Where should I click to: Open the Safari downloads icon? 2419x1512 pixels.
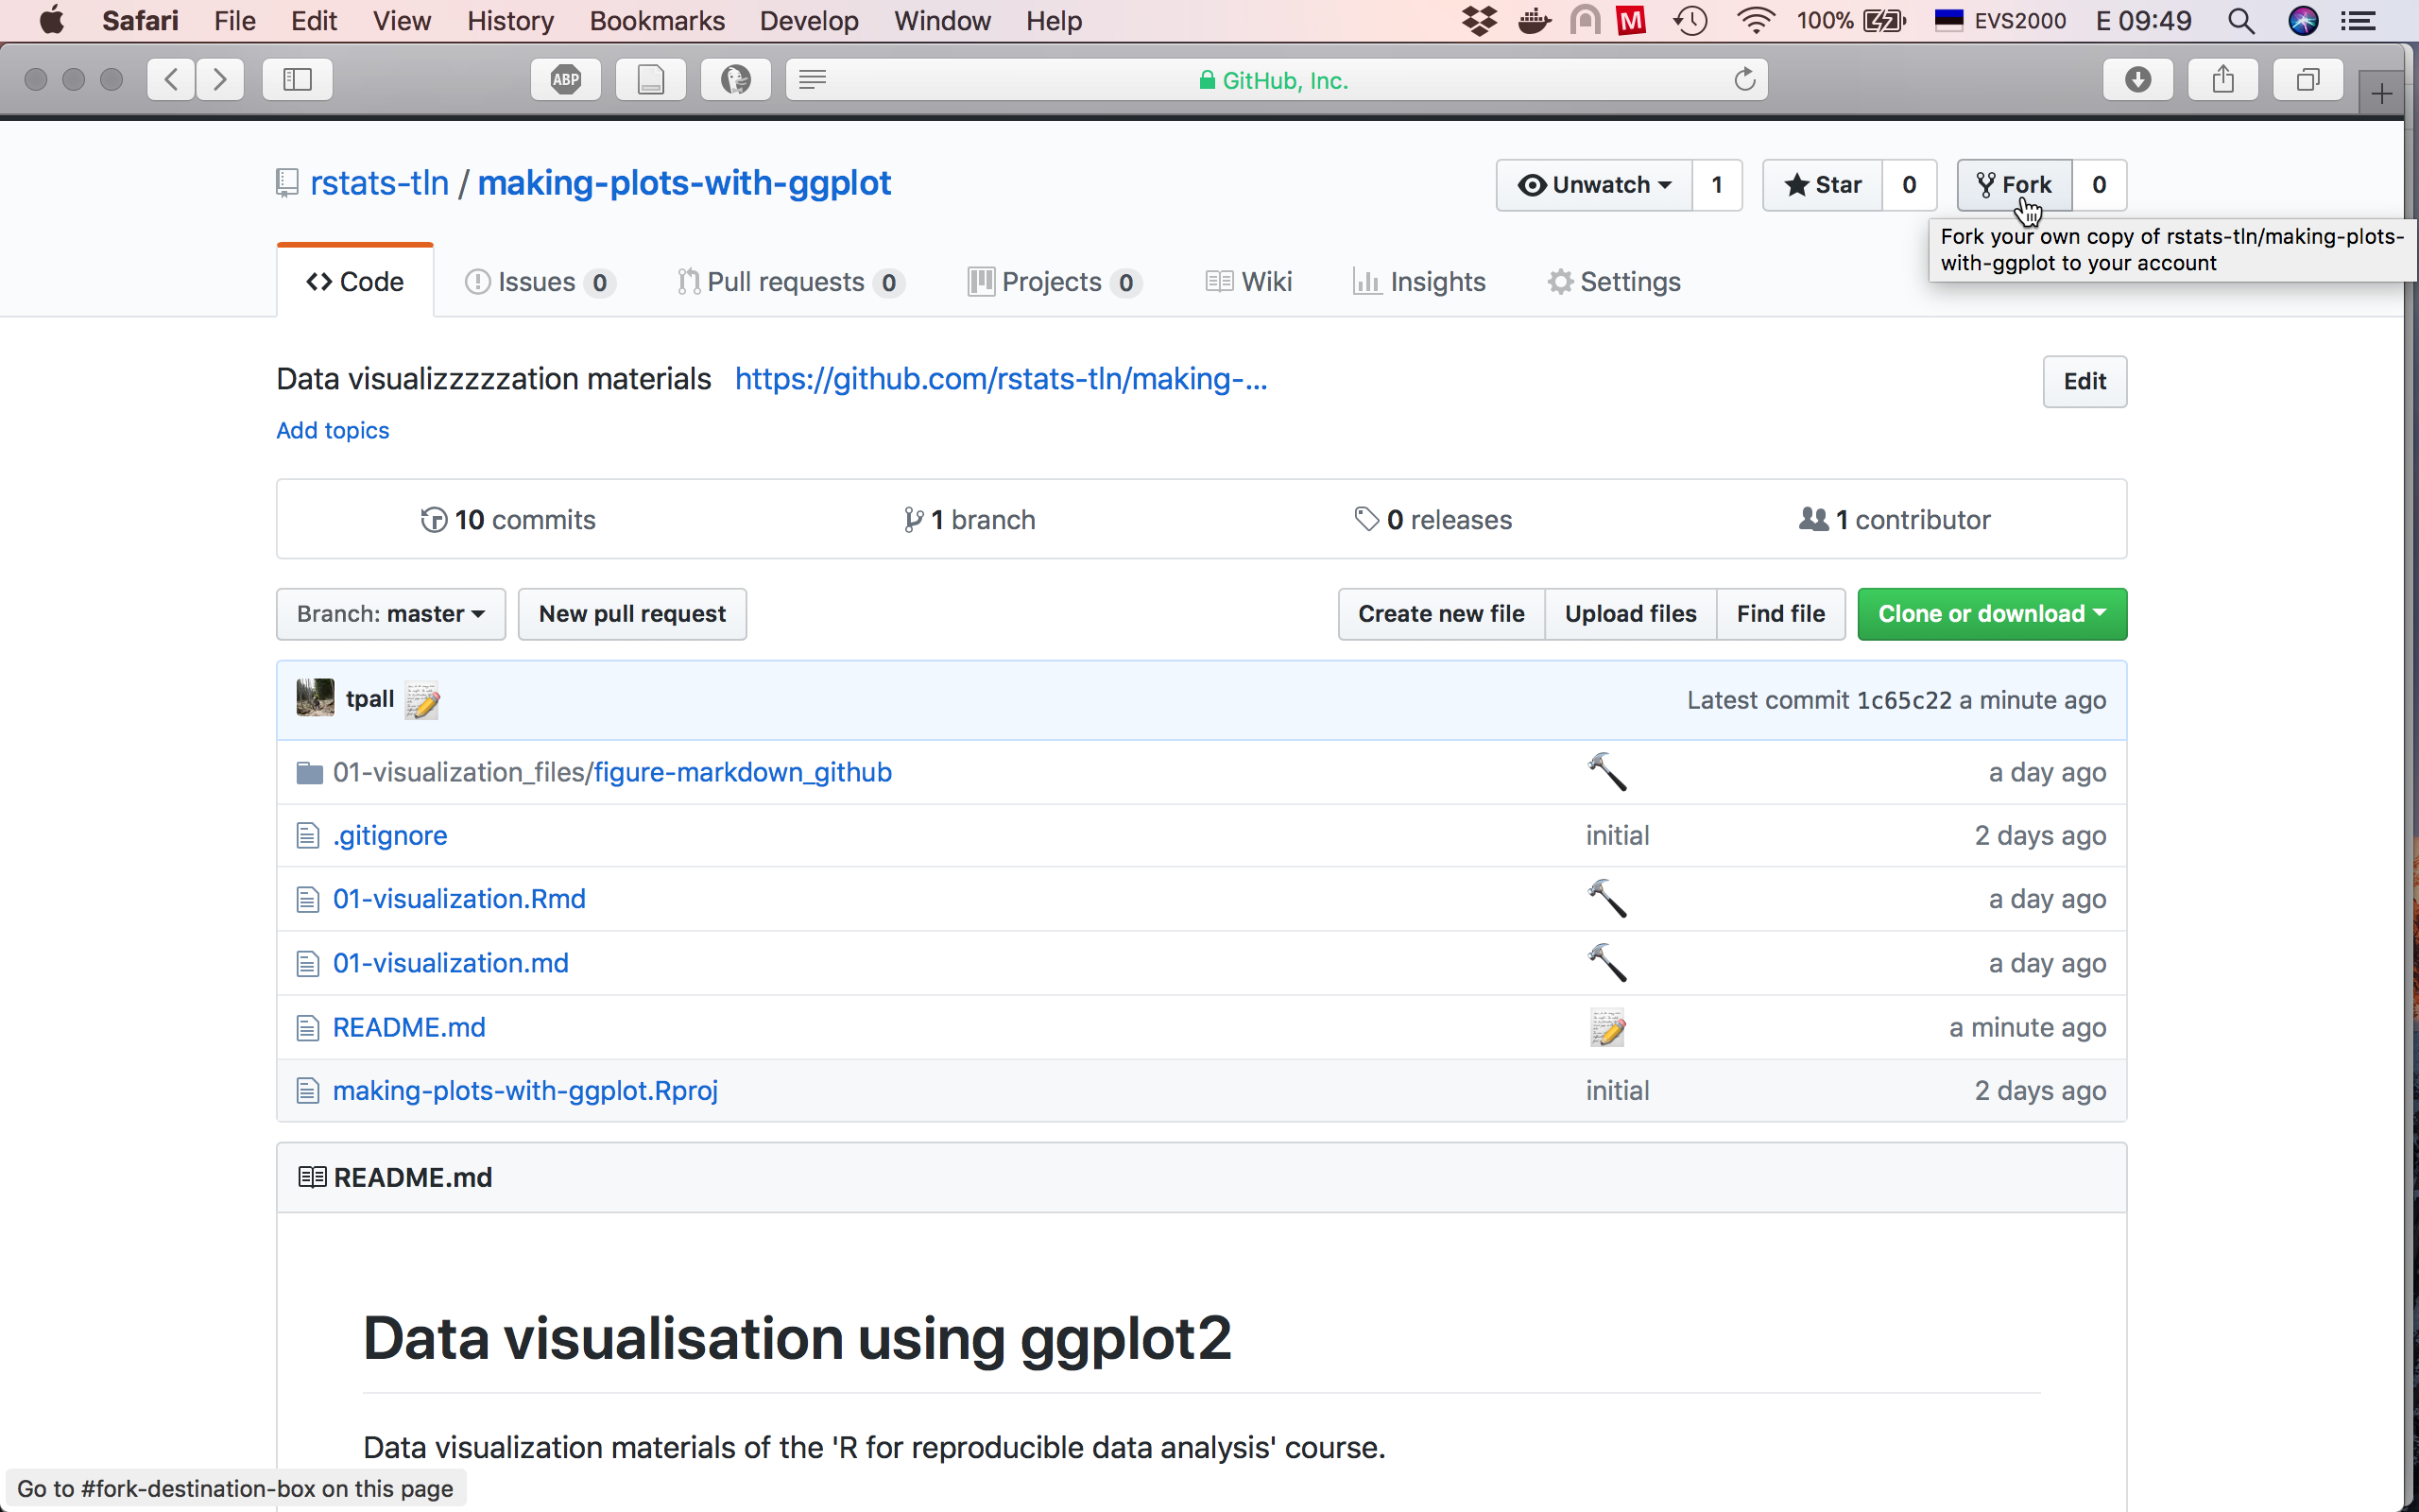pos(2137,80)
